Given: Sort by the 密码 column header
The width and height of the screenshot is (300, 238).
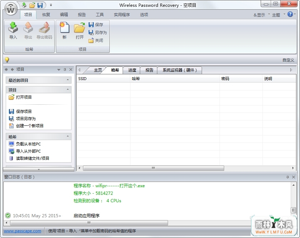Looking at the screenshot, I should tap(241, 79).
